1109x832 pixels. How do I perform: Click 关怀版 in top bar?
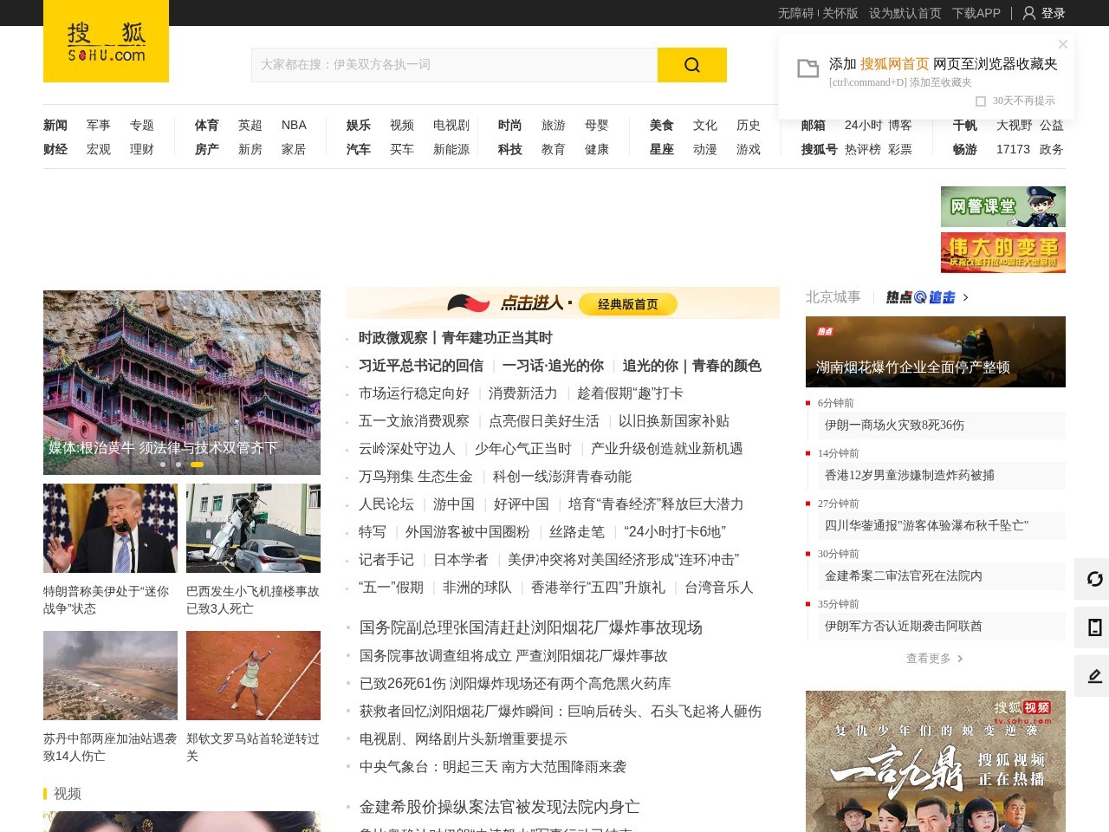(840, 13)
